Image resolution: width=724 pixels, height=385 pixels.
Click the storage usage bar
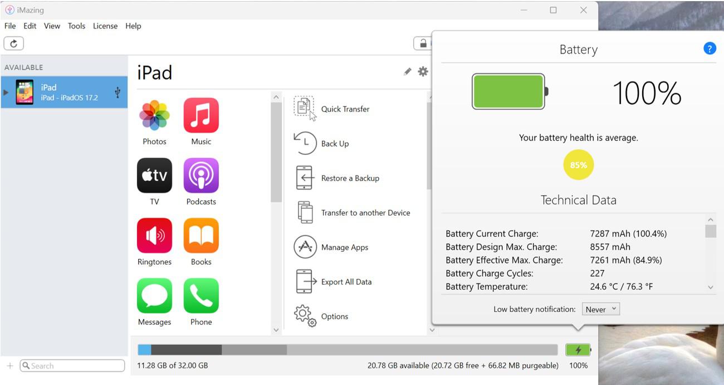[x=348, y=349]
